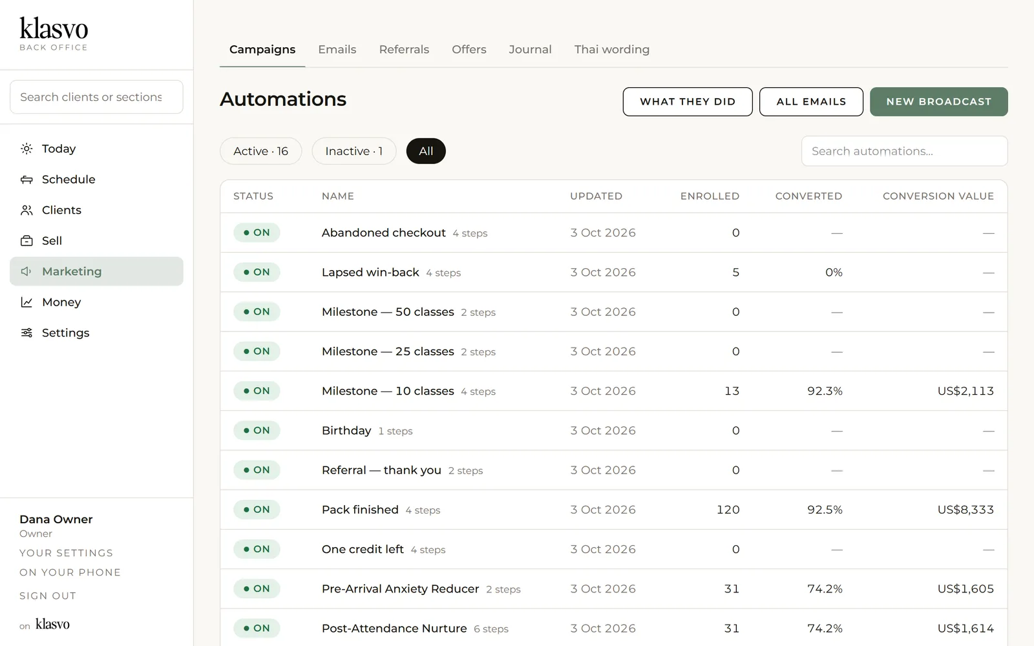
Task: Click the Money chart icon
Action: click(26, 302)
